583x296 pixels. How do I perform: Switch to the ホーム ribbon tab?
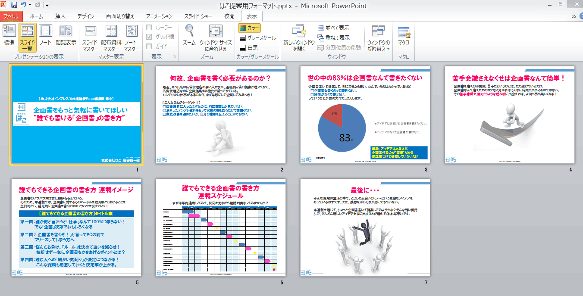(x=37, y=16)
